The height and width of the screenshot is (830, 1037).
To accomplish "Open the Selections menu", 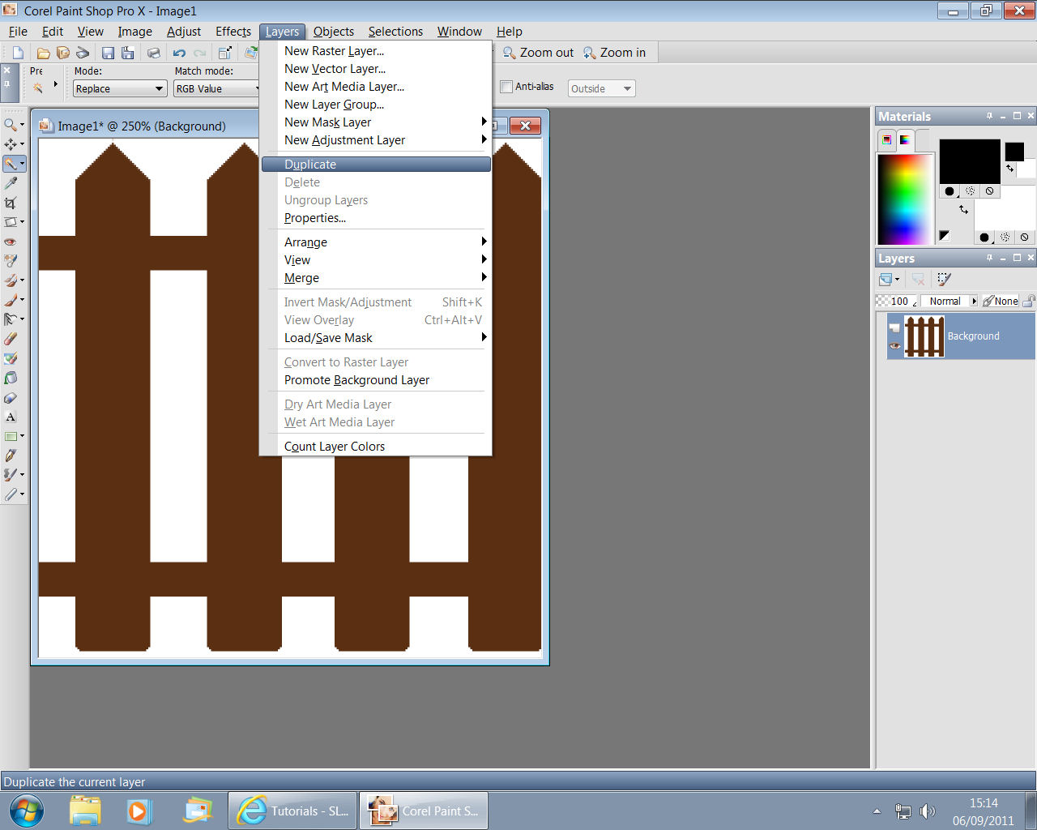I will [395, 31].
